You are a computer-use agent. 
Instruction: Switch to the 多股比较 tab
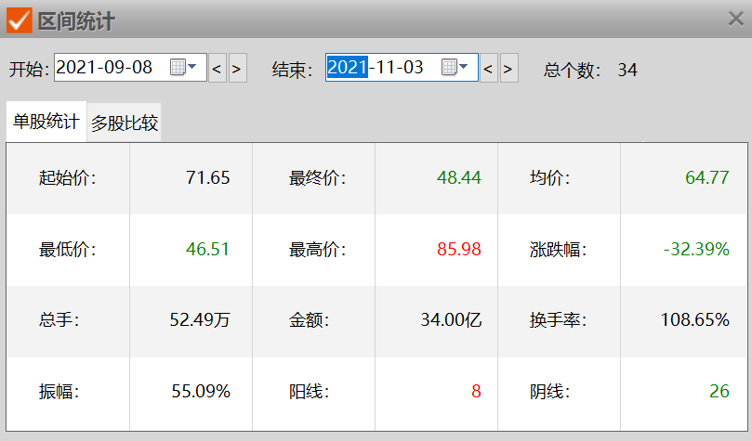click(x=125, y=123)
